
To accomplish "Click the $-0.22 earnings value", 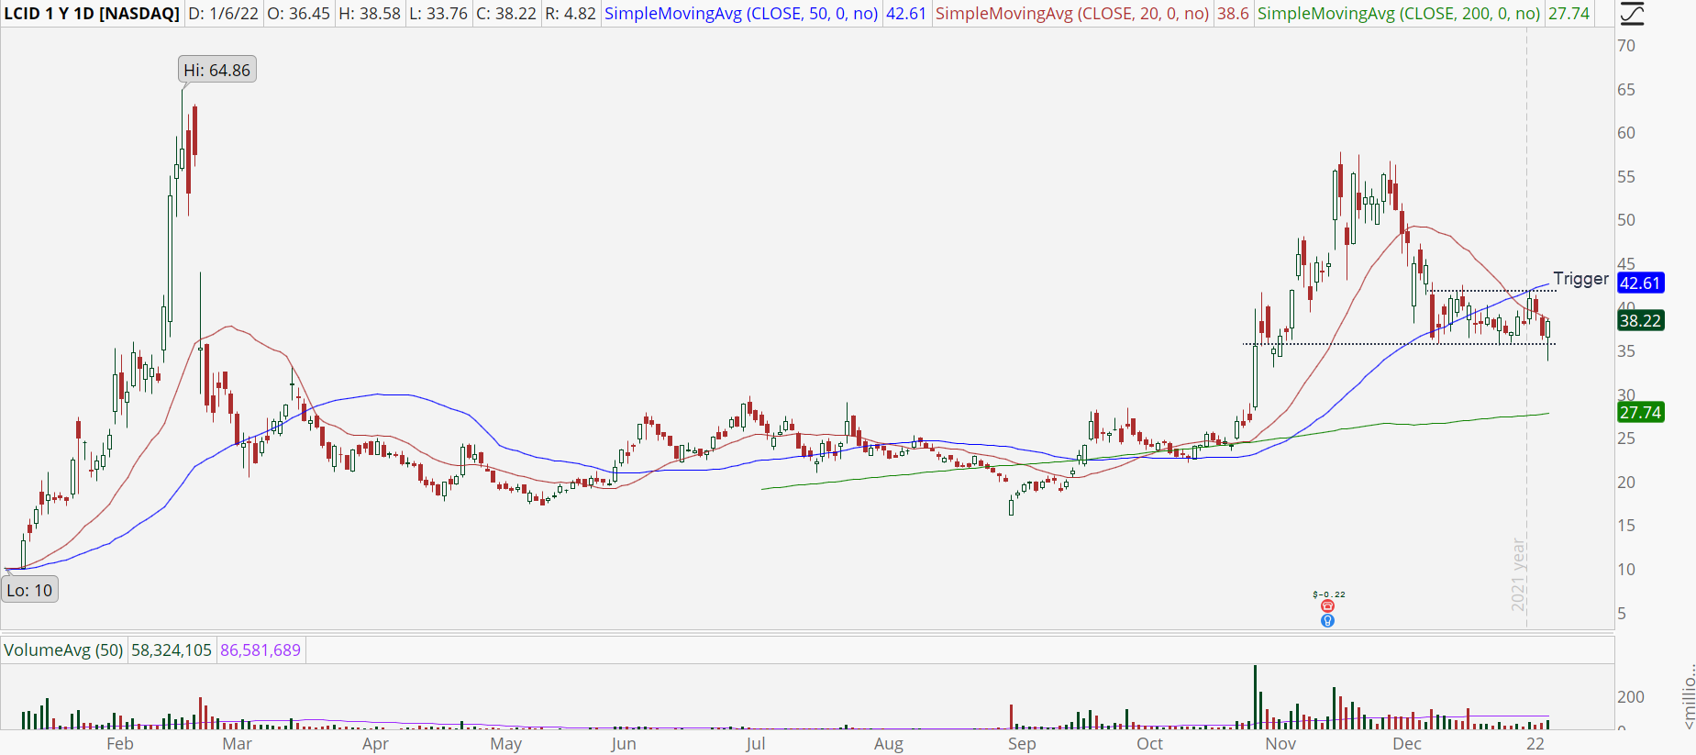I will click(1328, 594).
